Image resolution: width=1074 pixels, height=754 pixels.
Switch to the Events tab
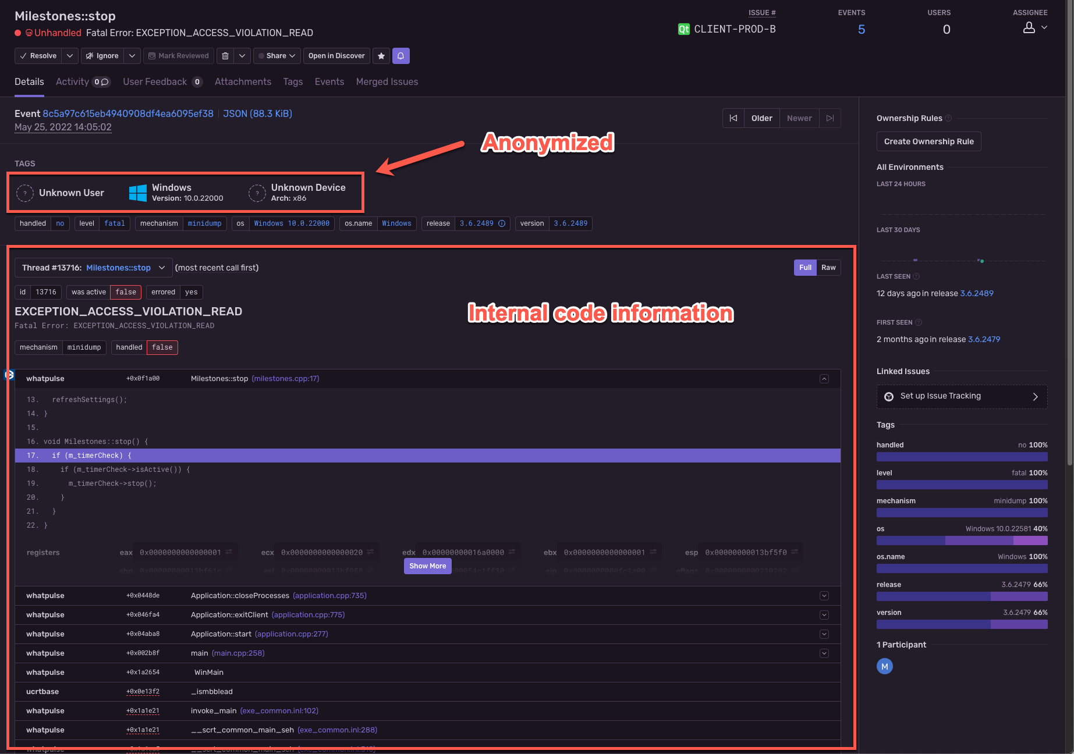click(x=329, y=82)
